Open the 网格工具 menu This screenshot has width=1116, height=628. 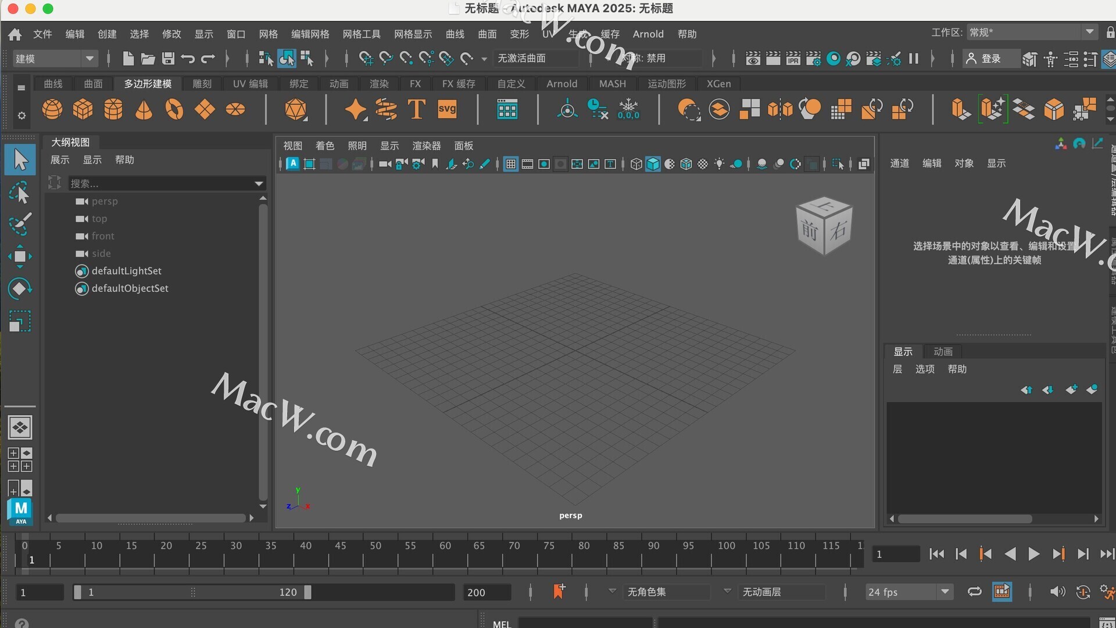(362, 34)
